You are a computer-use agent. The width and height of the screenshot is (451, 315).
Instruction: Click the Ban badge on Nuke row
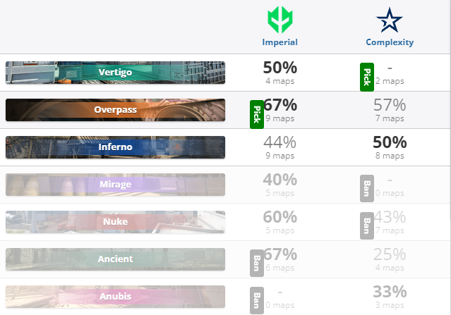point(367,226)
